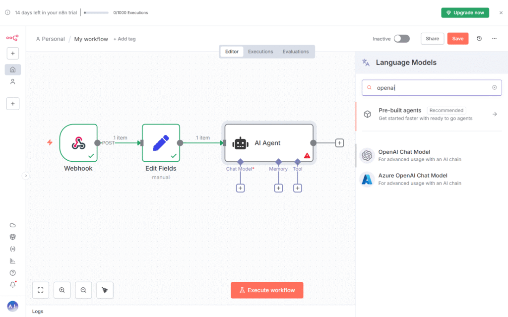Screen dimensions: 508x317
Task: Tidy up workflow nodes icon
Action: tap(105, 290)
